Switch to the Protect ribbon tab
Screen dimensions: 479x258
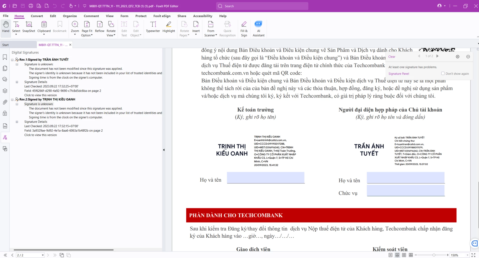(x=141, y=16)
